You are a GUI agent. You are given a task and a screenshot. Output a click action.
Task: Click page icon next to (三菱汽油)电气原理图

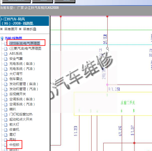click(x=6, y=49)
